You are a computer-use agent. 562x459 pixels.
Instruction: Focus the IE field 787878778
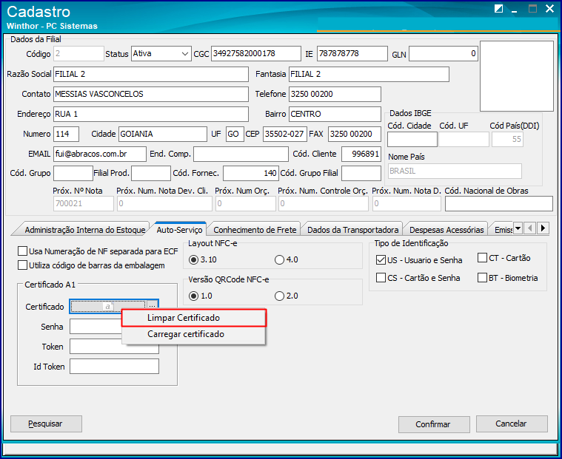click(x=352, y=54)
